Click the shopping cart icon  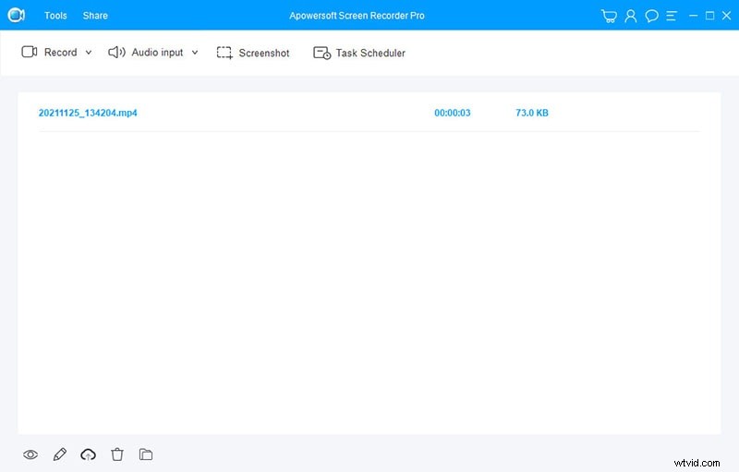pos(608,16)
